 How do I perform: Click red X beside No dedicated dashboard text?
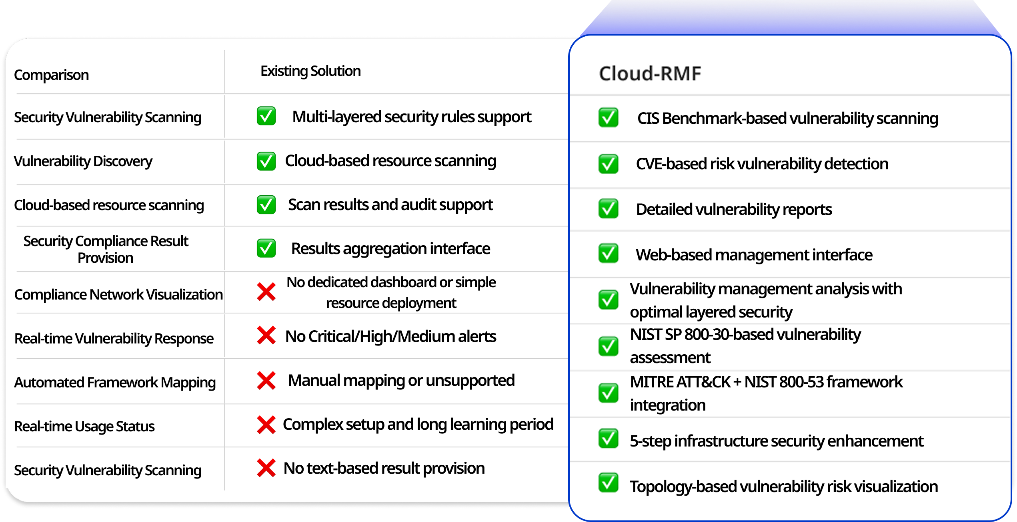coord(266,292)
